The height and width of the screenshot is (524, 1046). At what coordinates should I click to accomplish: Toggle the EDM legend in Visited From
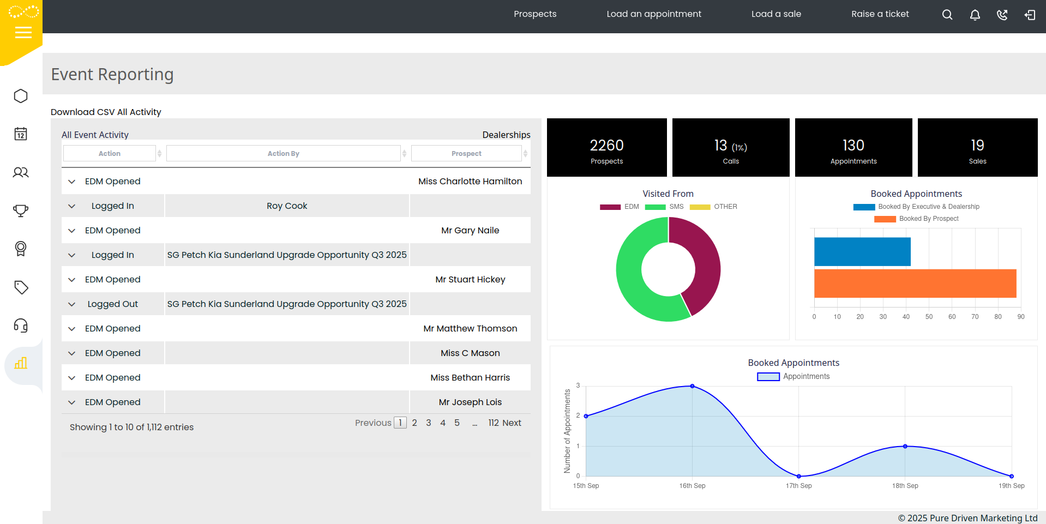click(x=619, y=207)
